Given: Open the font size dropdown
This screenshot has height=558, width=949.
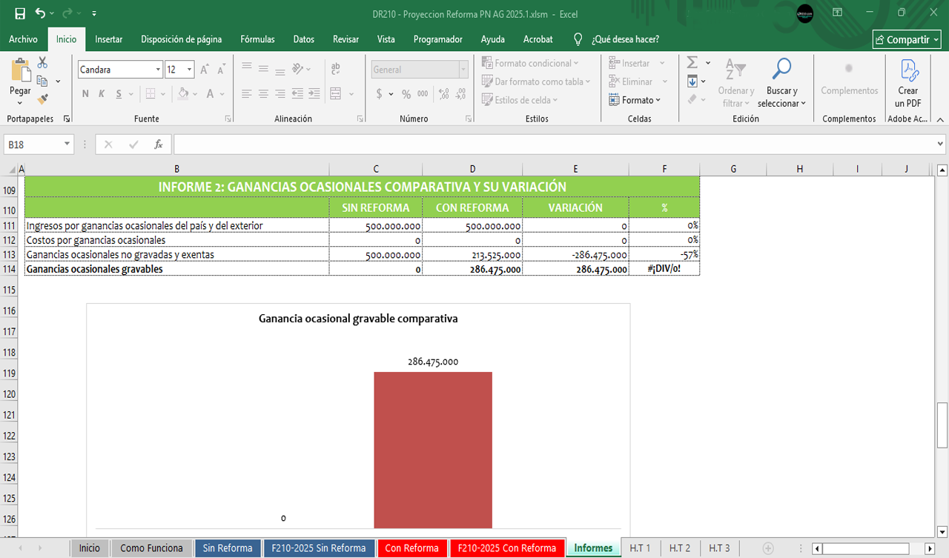Looking at the screenshot, I should tap(190, 70).
